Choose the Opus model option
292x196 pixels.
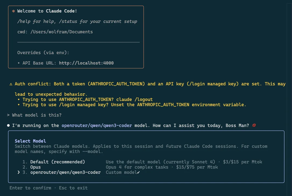pyautogui.click(x=35, y=167)
